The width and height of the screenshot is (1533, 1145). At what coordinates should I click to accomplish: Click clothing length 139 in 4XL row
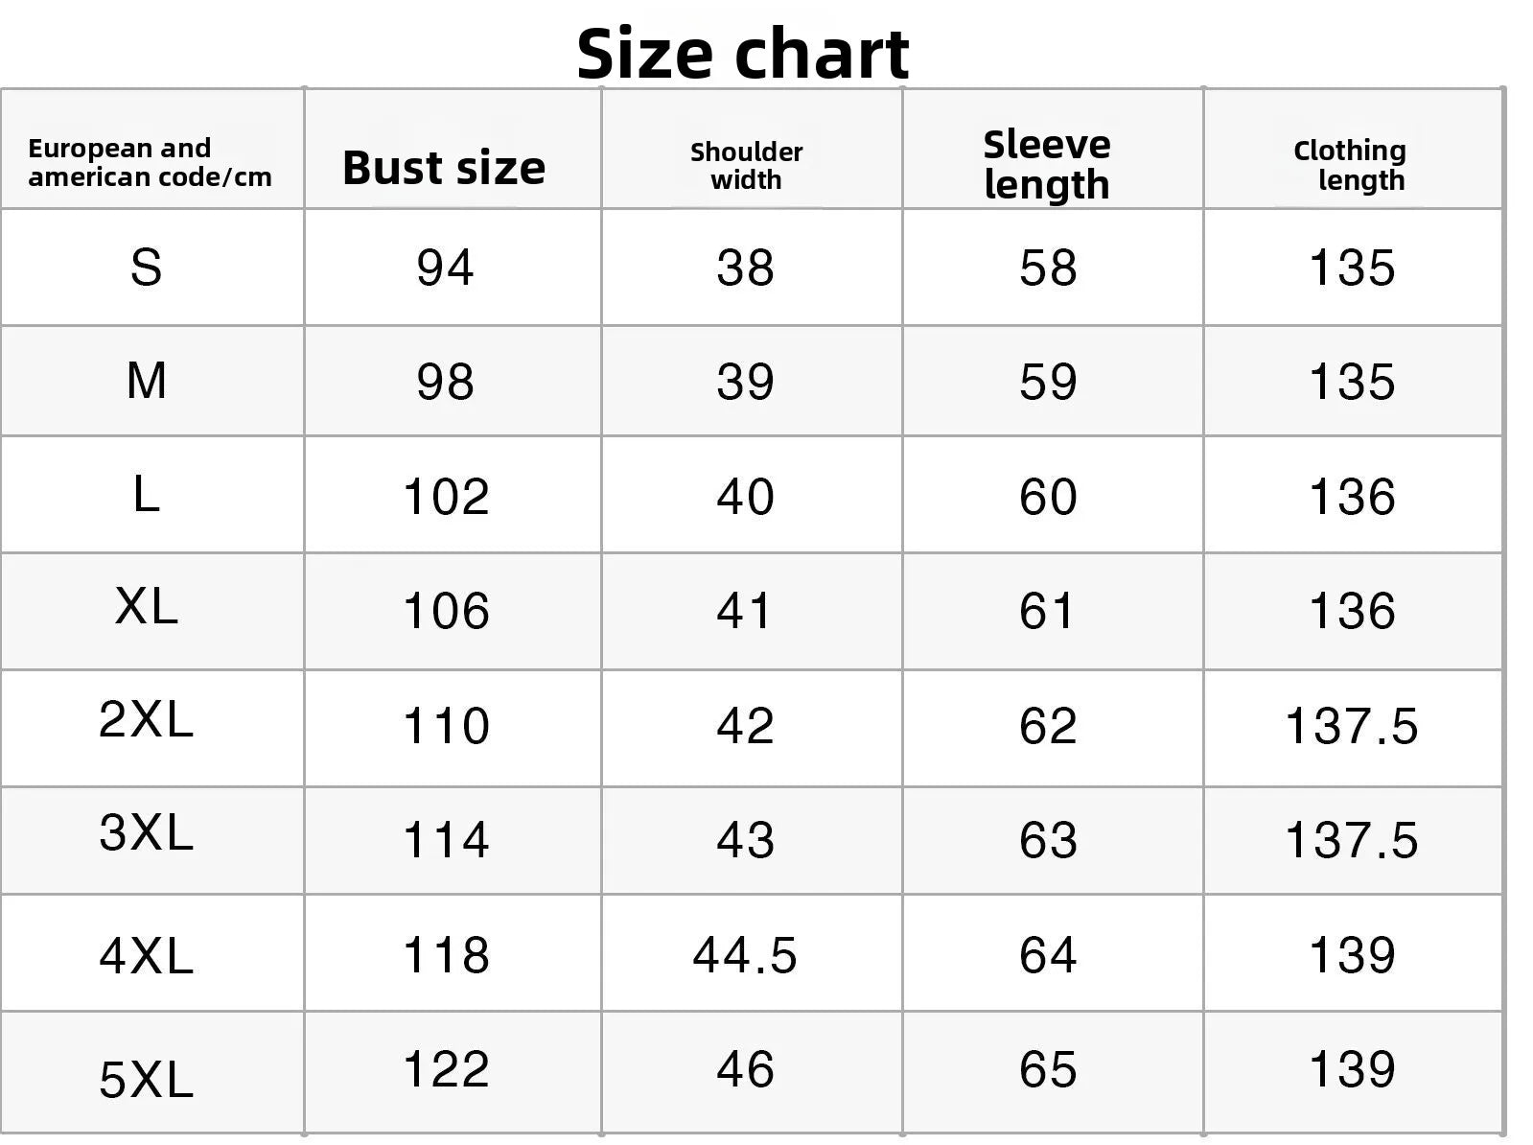(1352, 955)
